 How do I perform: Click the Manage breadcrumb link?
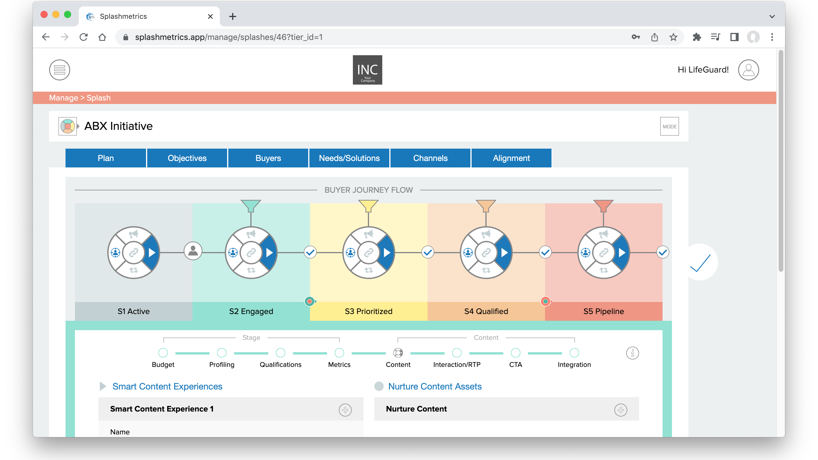coord(63,98)
